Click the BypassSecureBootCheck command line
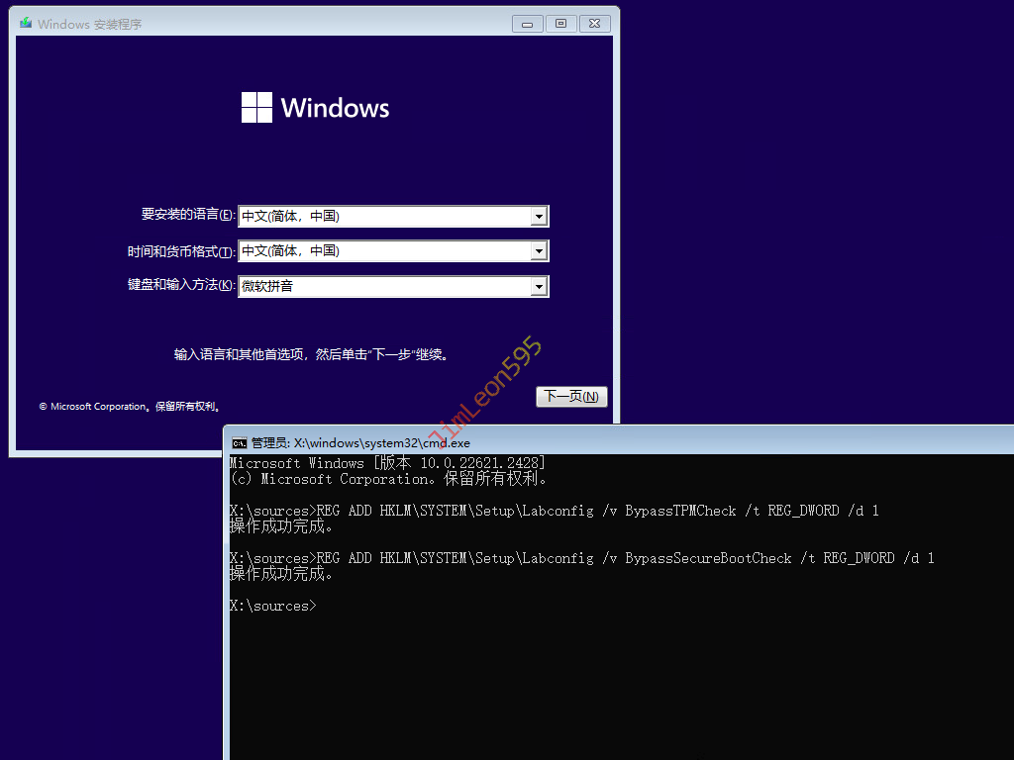Image resolution: width=1014 pixels, height=760 pixels. click(x=581, y=558)
